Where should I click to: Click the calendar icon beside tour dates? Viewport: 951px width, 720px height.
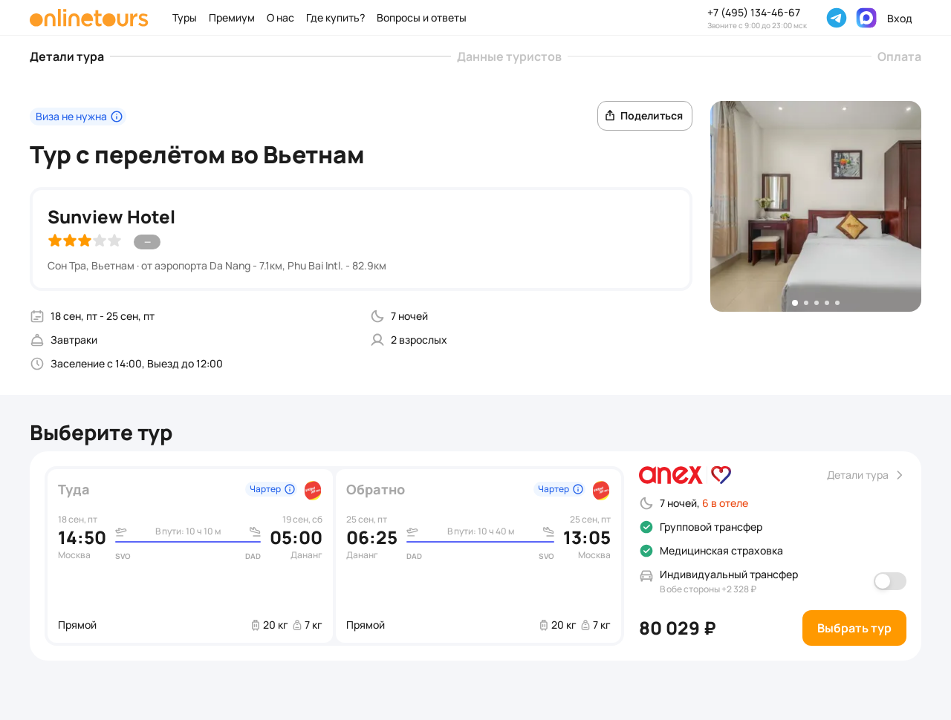(37, 316)
